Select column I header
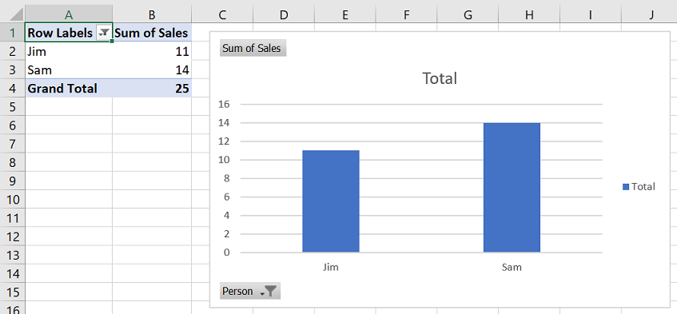 [590, 14]
